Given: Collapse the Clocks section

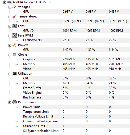Looking at the screenshot, I should tap(10, 55).
